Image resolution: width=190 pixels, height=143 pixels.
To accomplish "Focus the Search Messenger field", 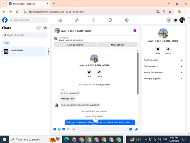I will point(25,35).
